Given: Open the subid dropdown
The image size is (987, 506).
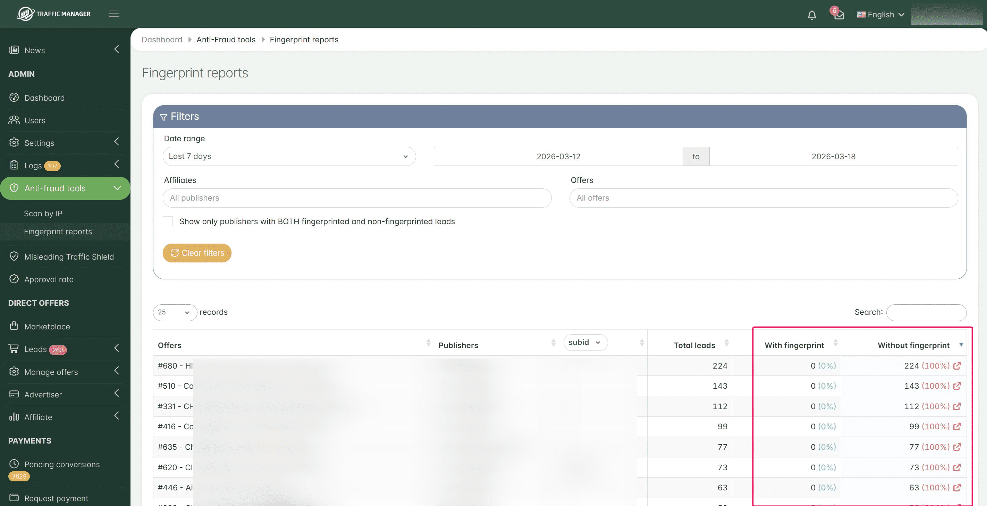Looking at the screenshot, I should coord(585,343).
